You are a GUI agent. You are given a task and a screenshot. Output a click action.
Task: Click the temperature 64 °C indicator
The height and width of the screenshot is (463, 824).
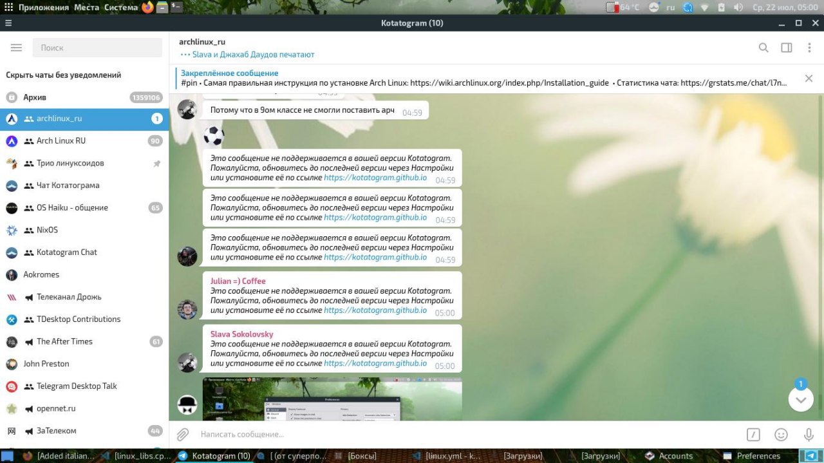click(x=623, y=7)
